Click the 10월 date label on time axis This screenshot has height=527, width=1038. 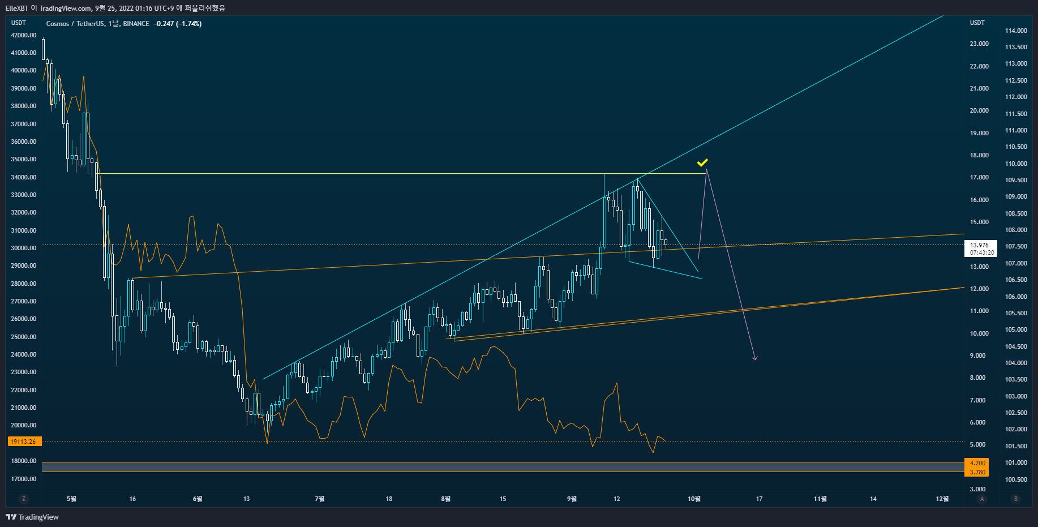[x=694, y=499]
